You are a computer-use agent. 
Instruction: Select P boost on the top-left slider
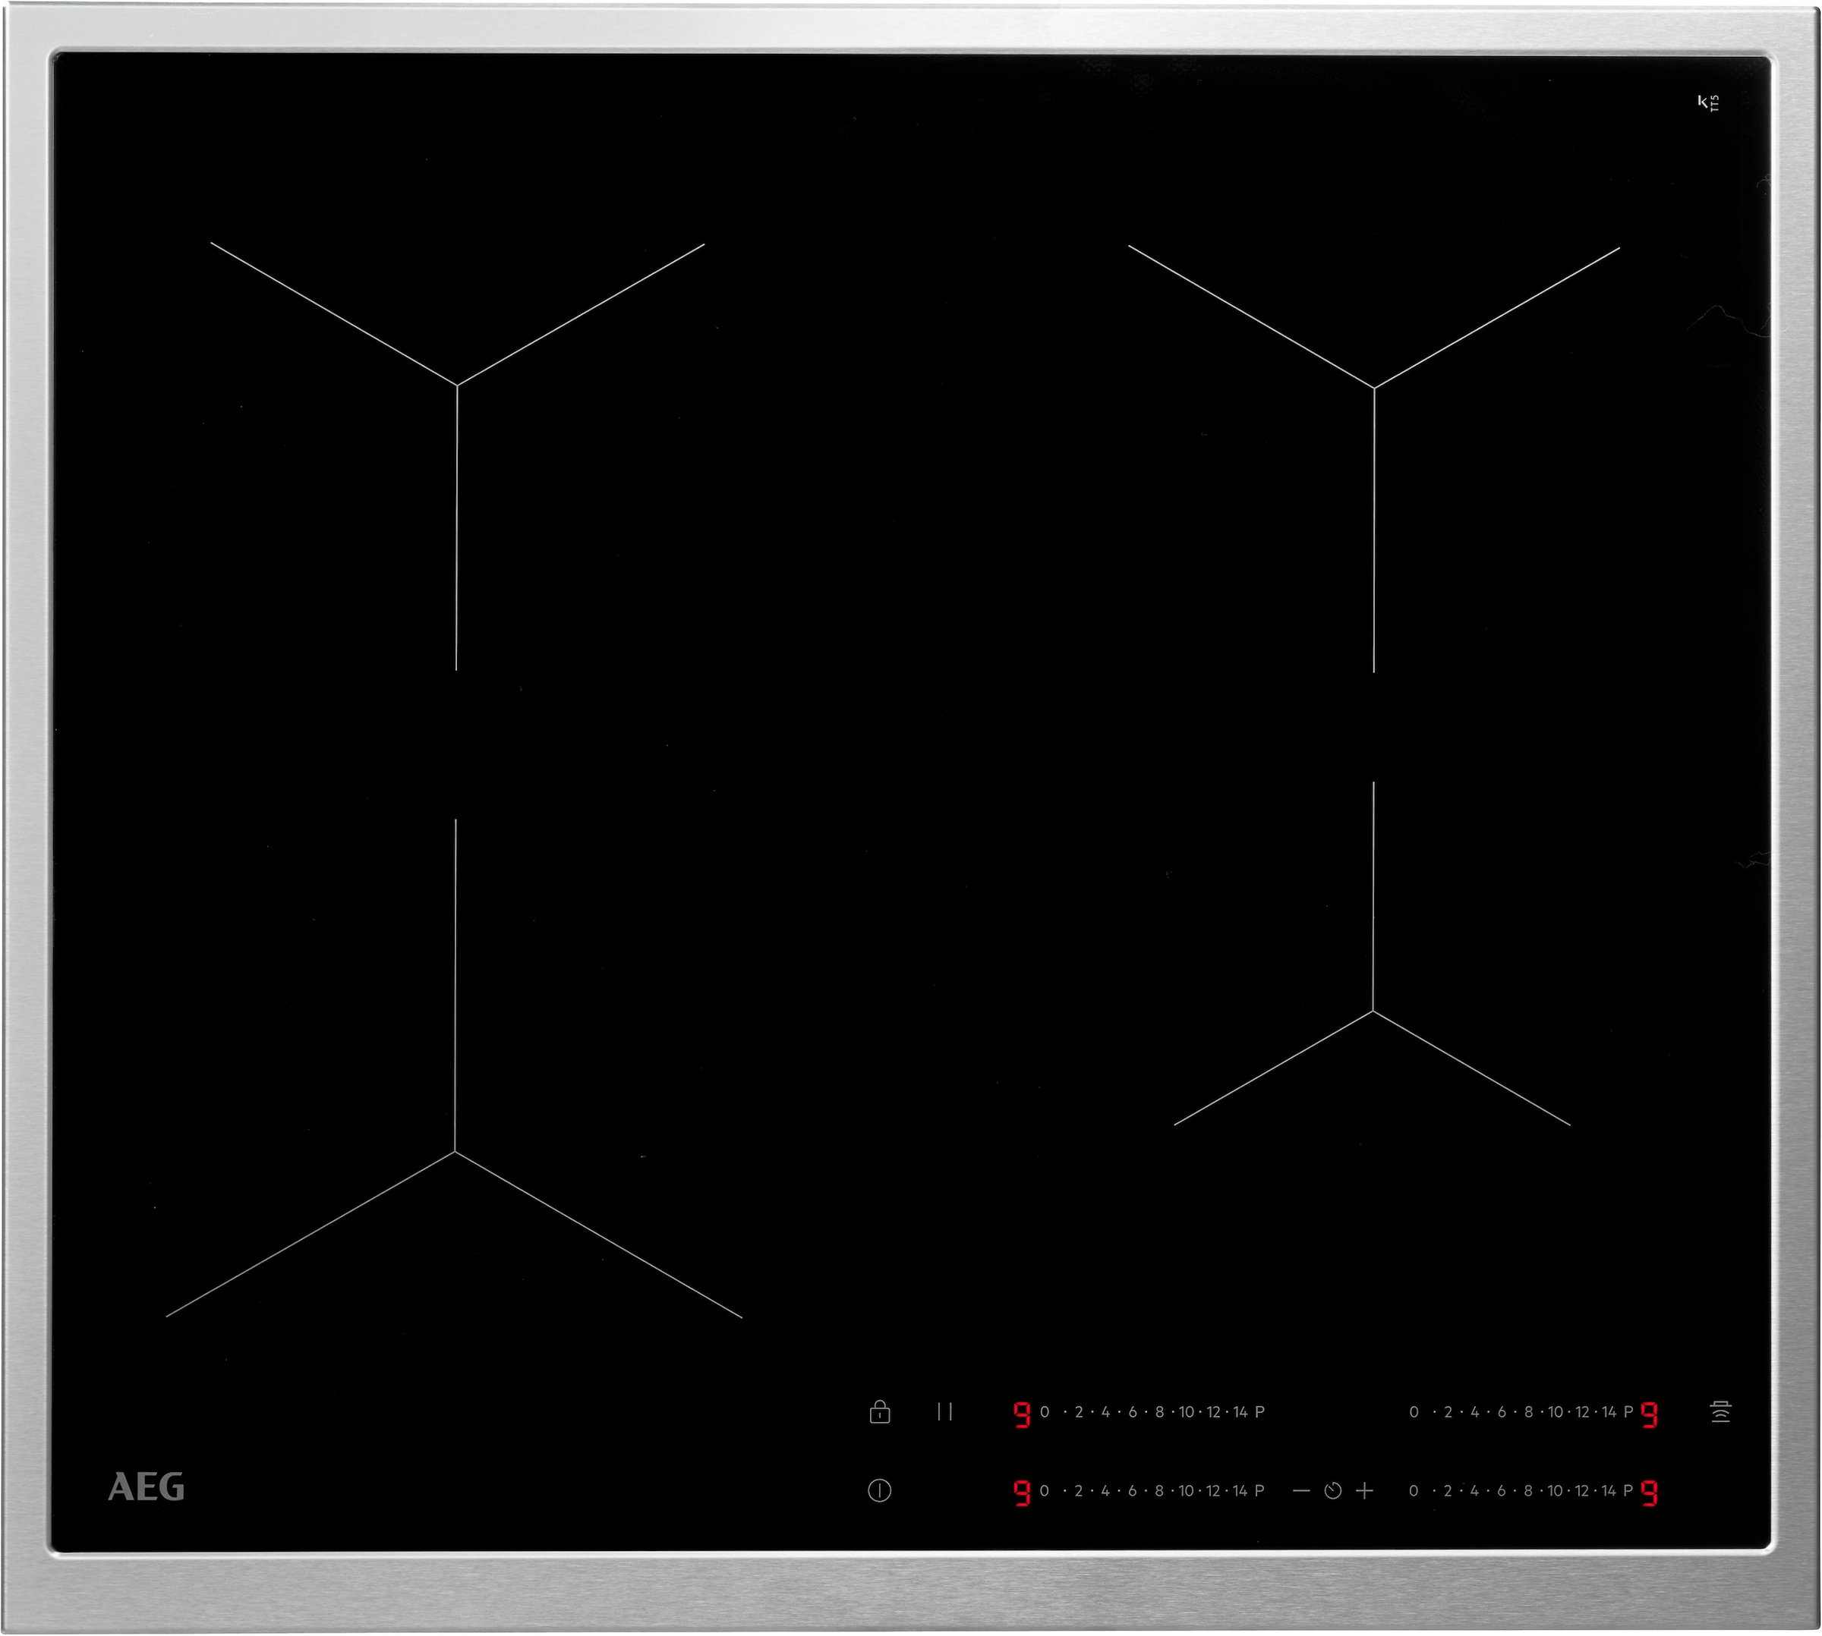click(1259, 1412)
